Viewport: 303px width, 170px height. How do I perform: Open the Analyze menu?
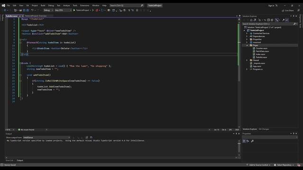(x=66, y=5)
